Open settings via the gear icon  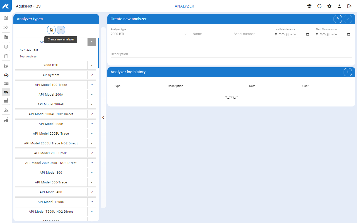pos(329,6)
